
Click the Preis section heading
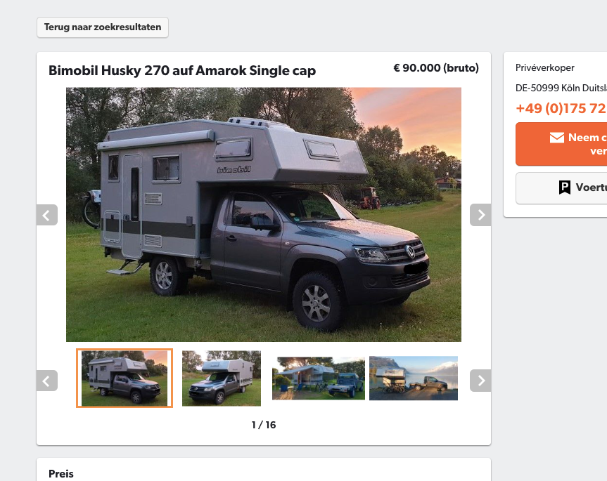click(60, 474)
